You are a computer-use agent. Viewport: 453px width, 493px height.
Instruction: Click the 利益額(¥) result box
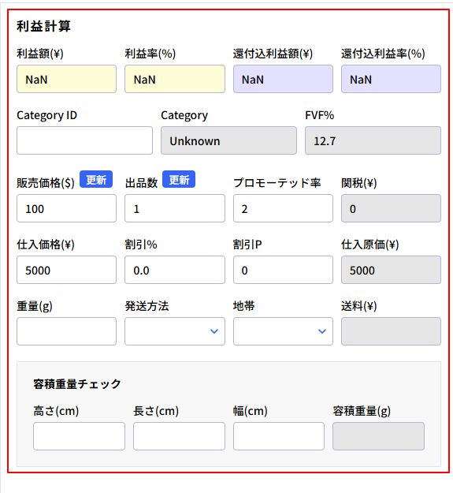coord(66,79)
